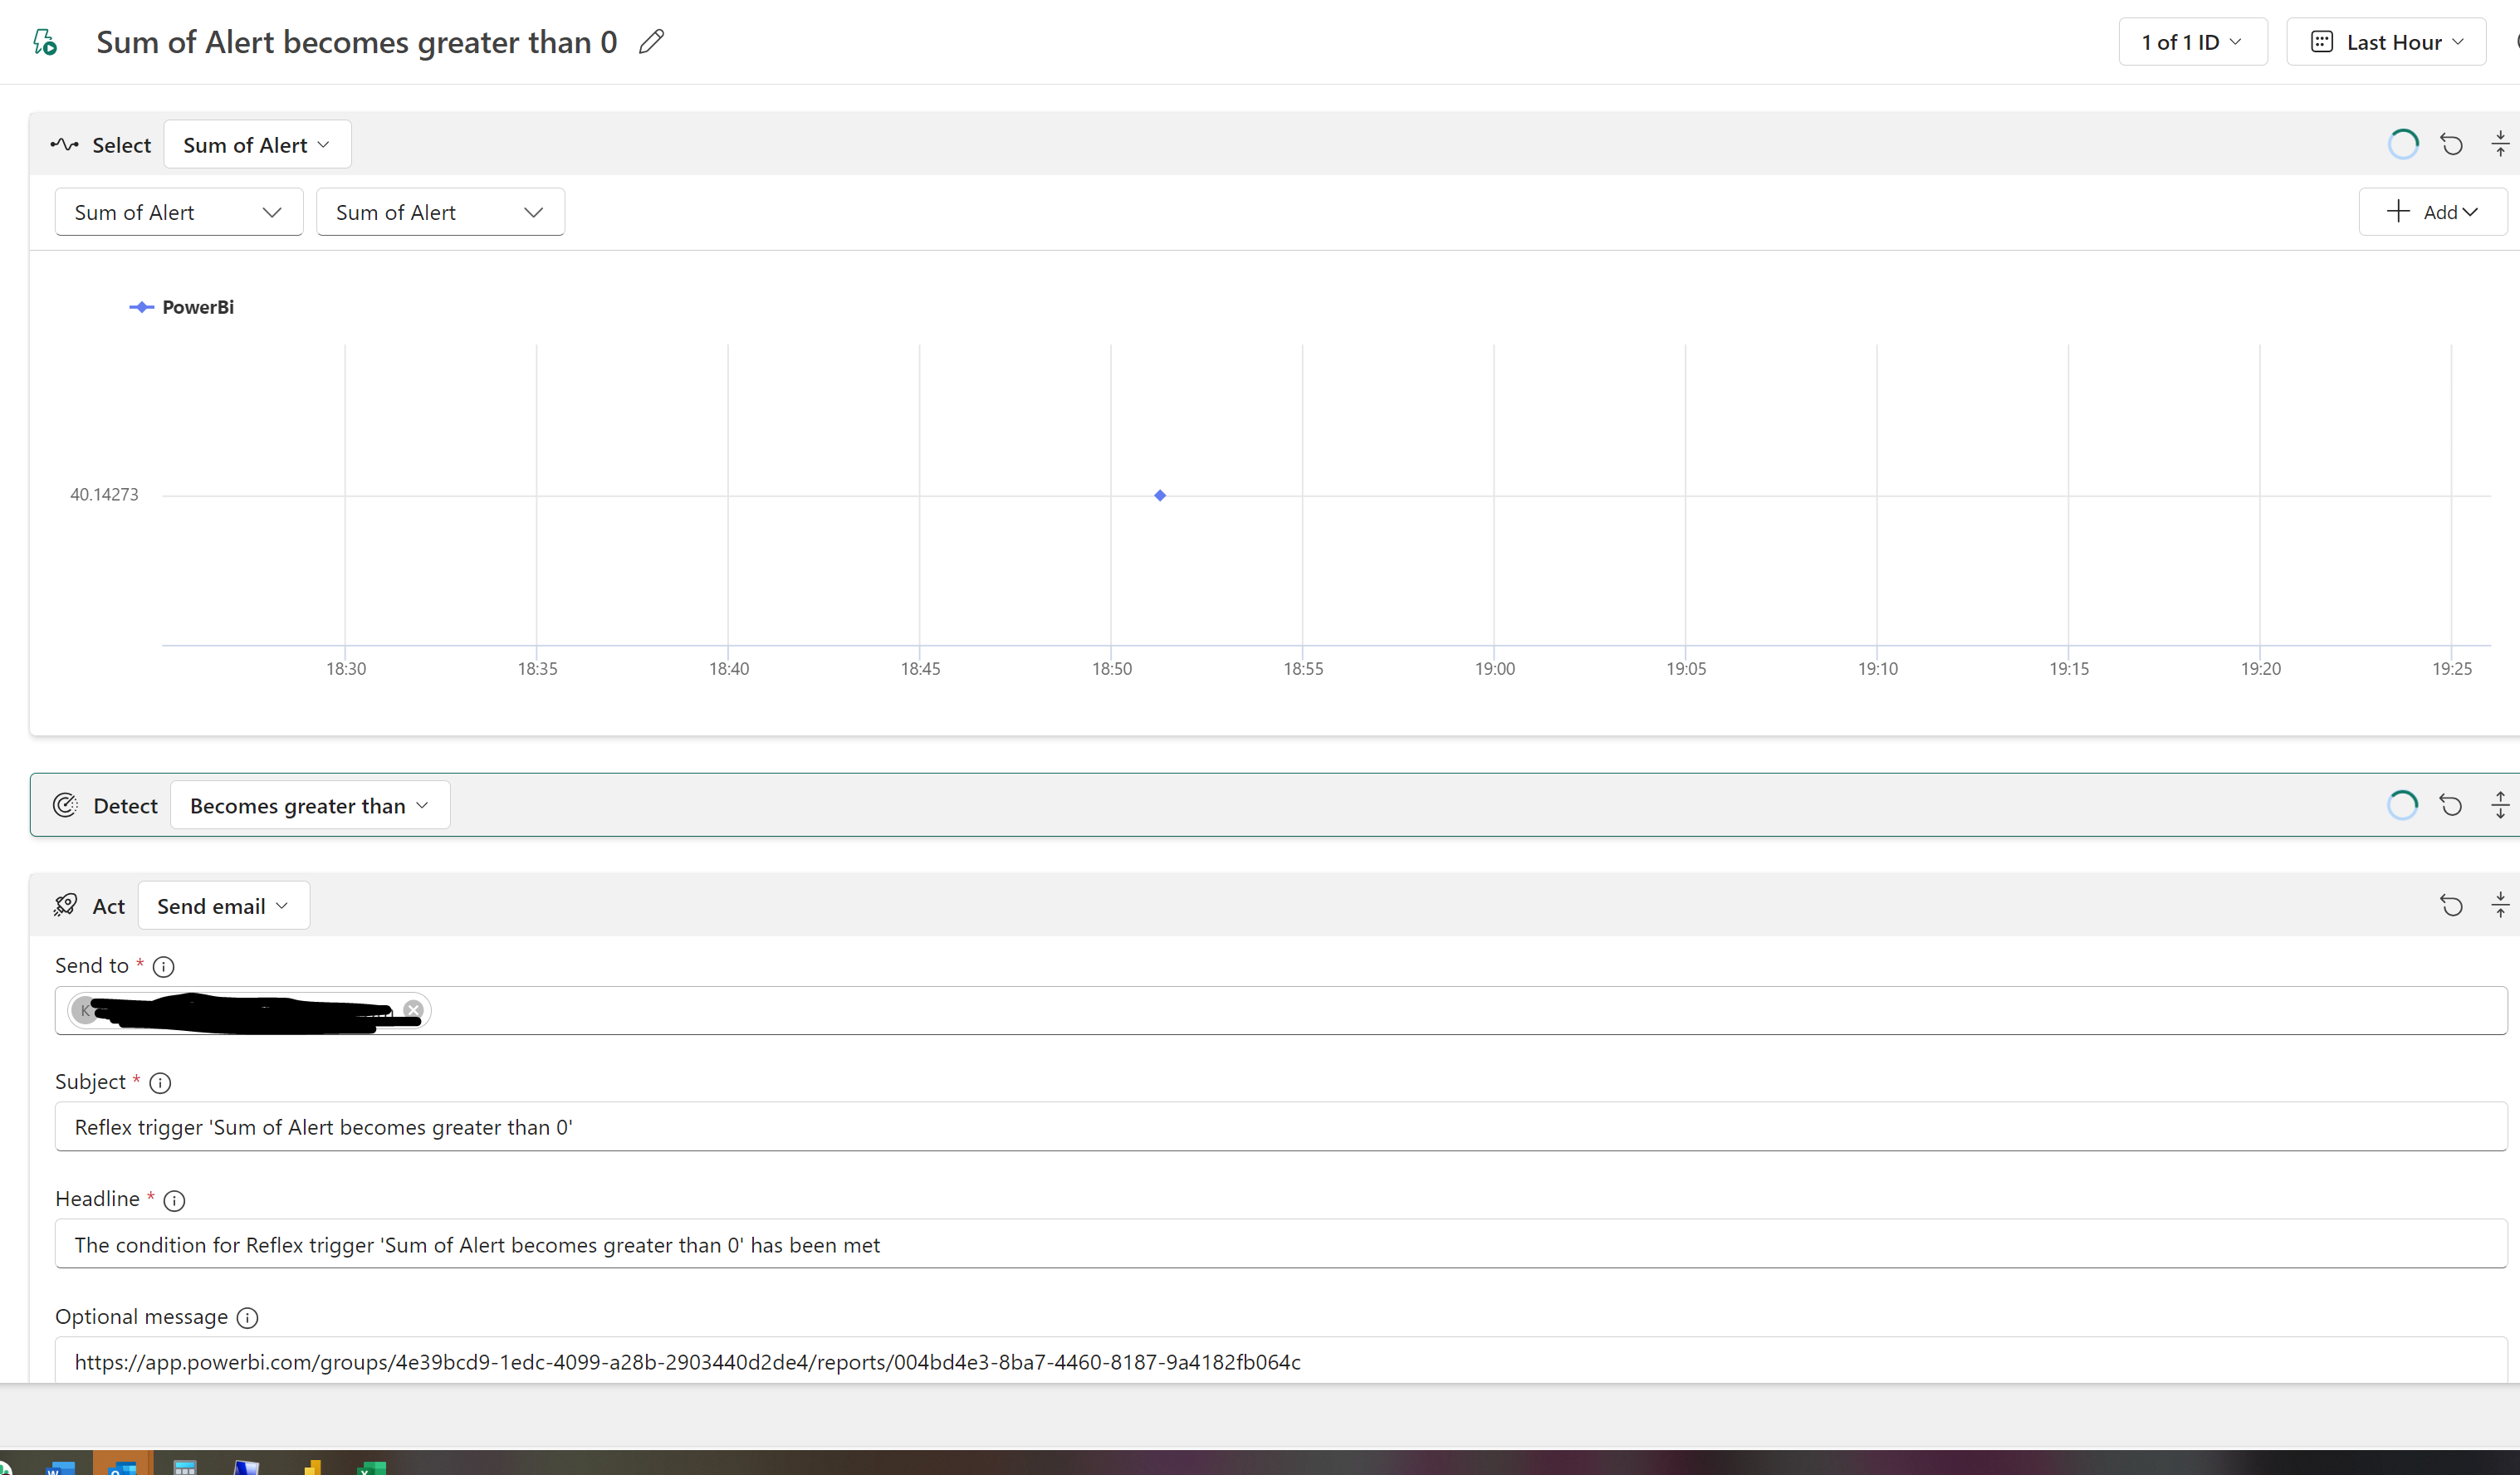Click the Reflex trigger icon beside the title
Image resolution: width=2520 pixels, height=1475 pixels.
coord(45,42)
